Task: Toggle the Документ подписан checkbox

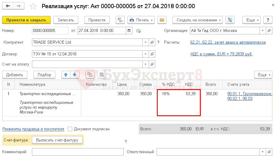Action: coord(70,129)
